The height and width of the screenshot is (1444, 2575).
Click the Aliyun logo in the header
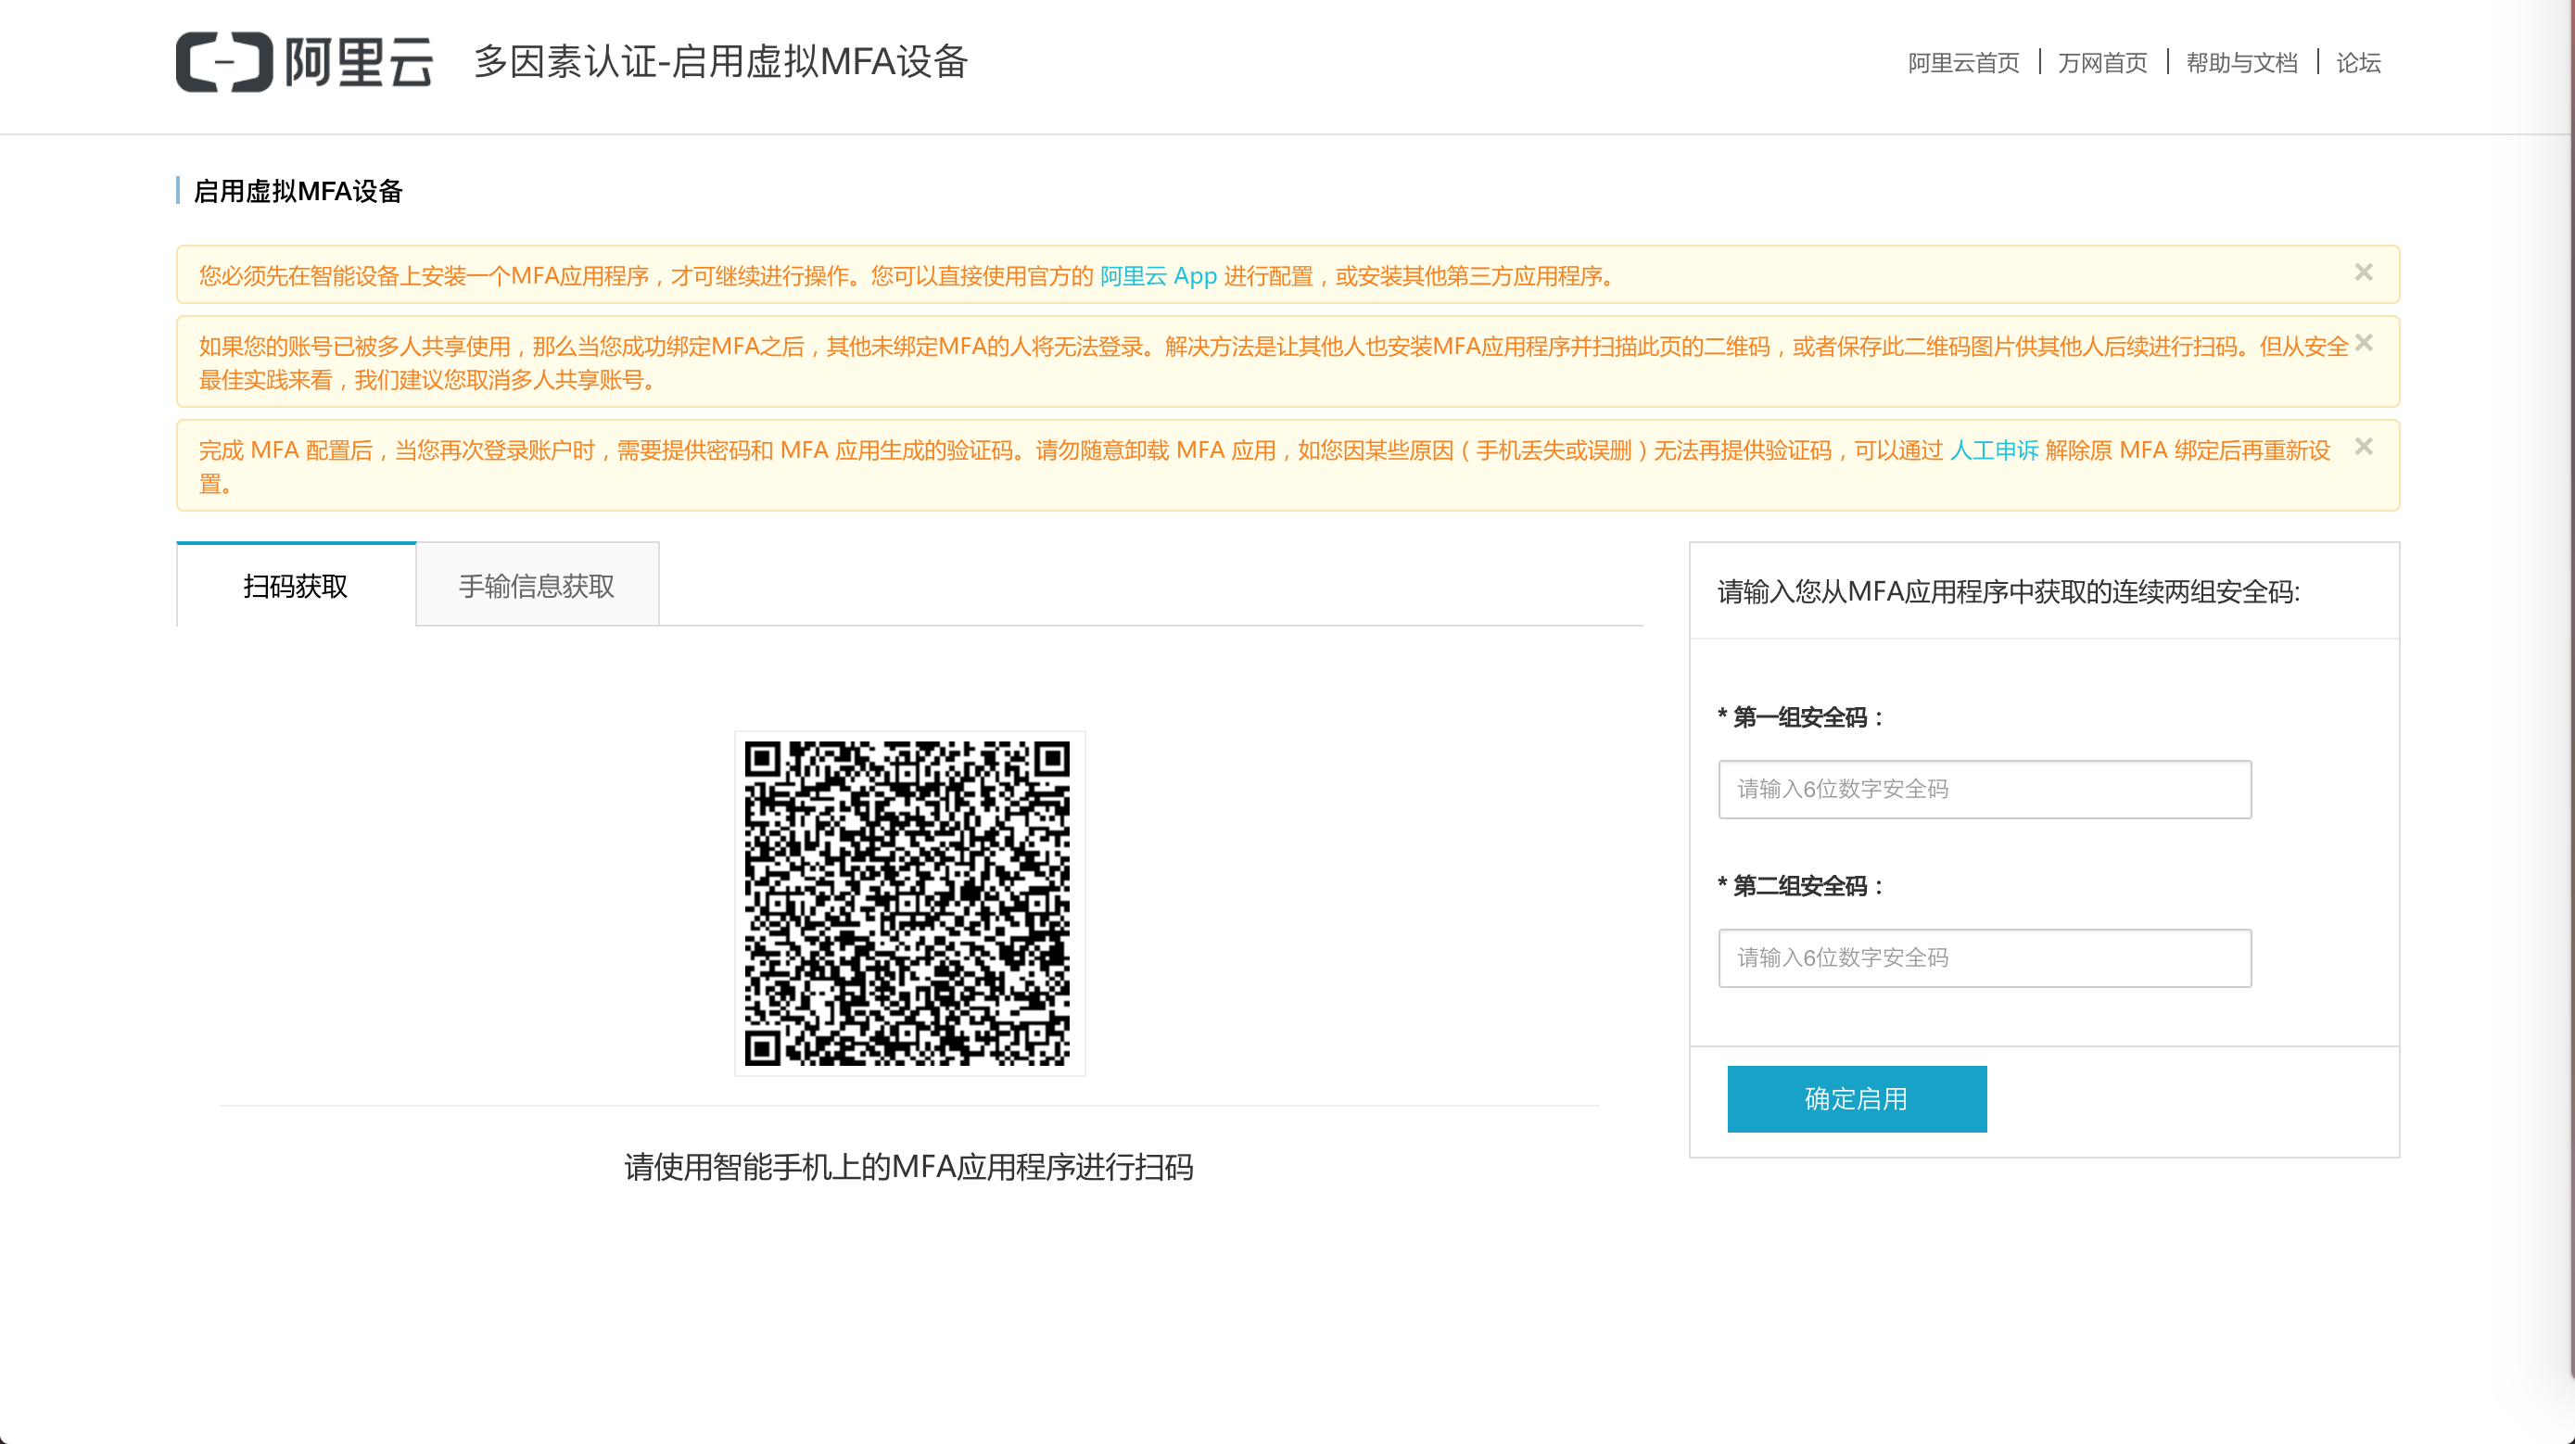[x=304, y=62]
